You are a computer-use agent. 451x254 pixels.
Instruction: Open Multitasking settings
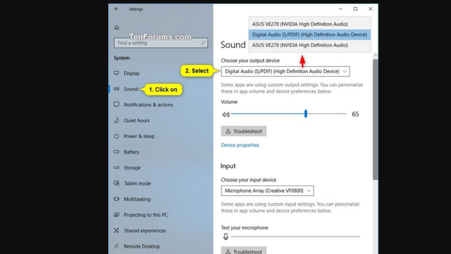point(137,199)
